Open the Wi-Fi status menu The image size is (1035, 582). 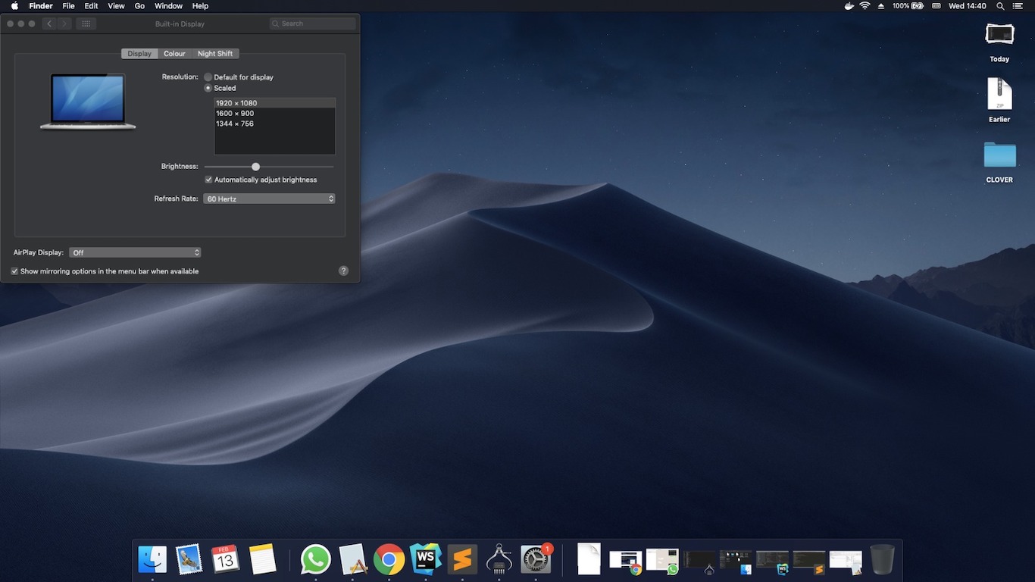coord(865,6)
